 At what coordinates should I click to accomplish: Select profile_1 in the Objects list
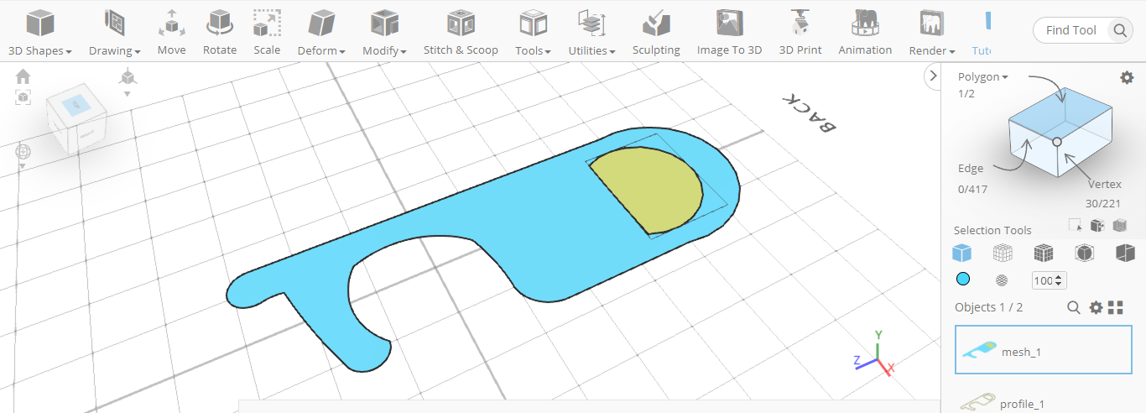tap(1044, 402)
